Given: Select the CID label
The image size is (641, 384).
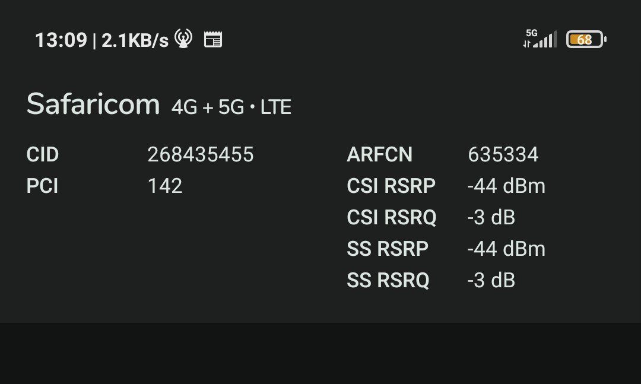Looking at the screenshot, I should 43,154.
